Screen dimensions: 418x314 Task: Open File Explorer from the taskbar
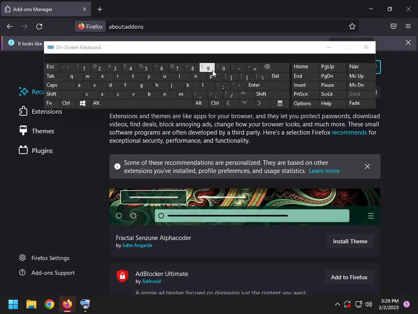pyautogui.click(x=31, y=304)
